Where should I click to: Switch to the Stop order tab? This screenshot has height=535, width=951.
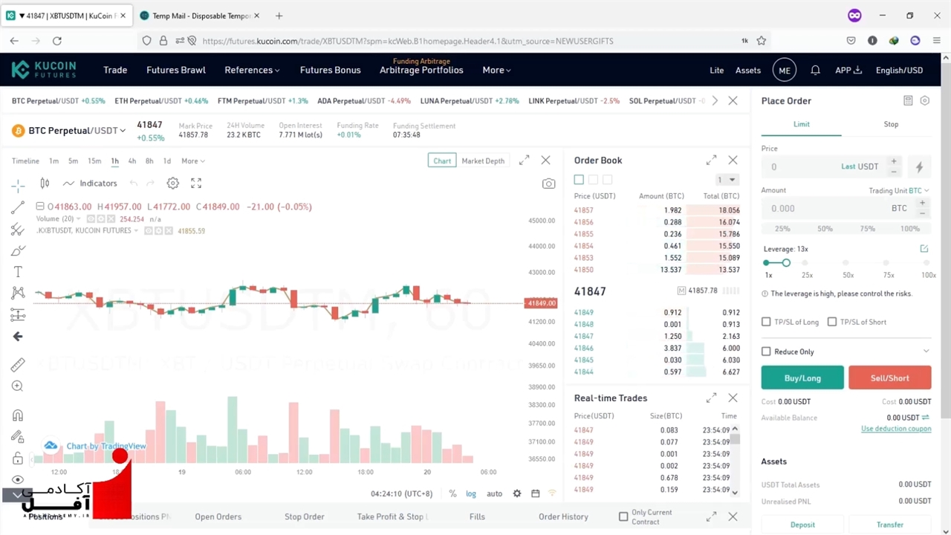pos(891,124)
